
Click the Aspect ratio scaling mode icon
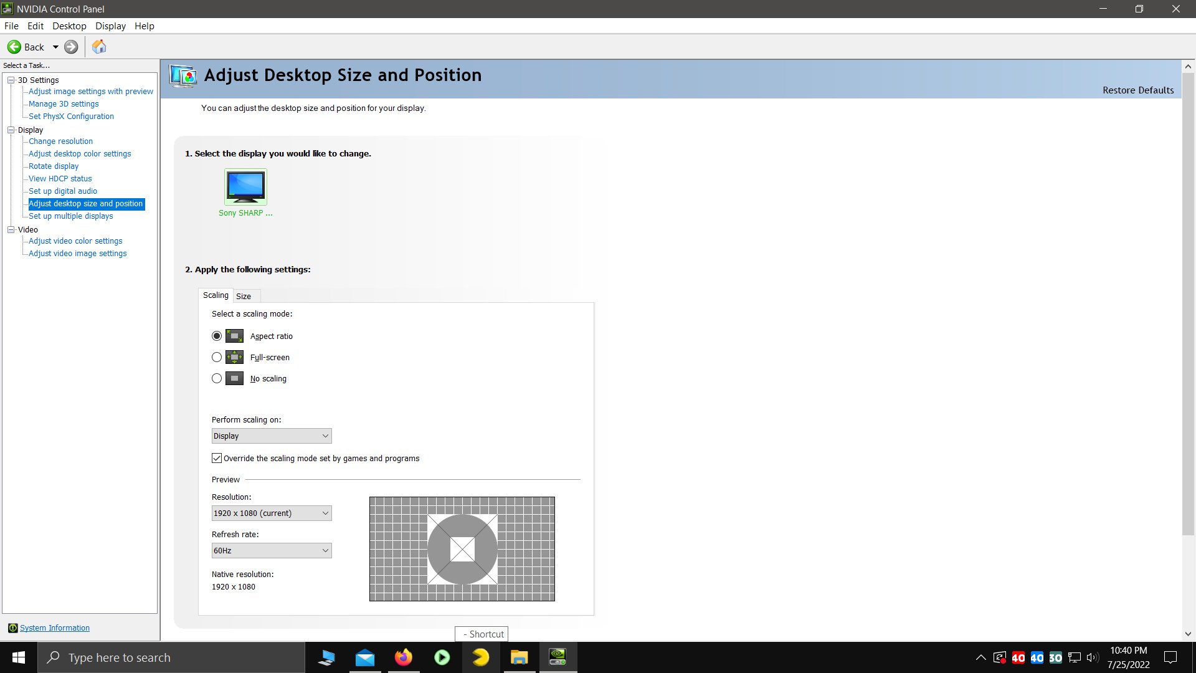tap(234, 336)
